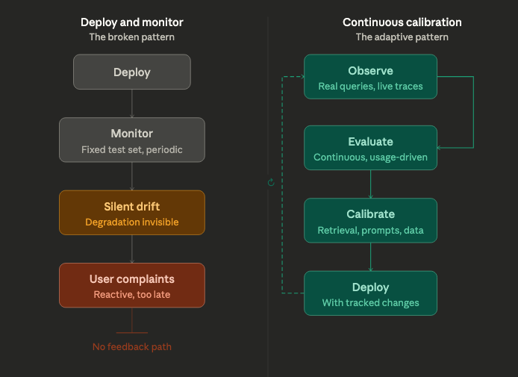Click 'Degradation invisible' text
This screenshot has height=377, width=518.
[132, 222]
